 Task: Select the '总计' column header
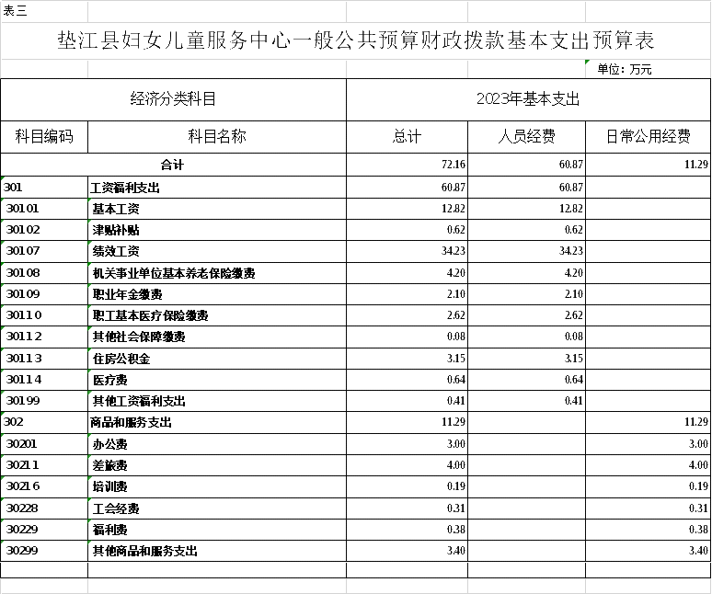(407, 137)
